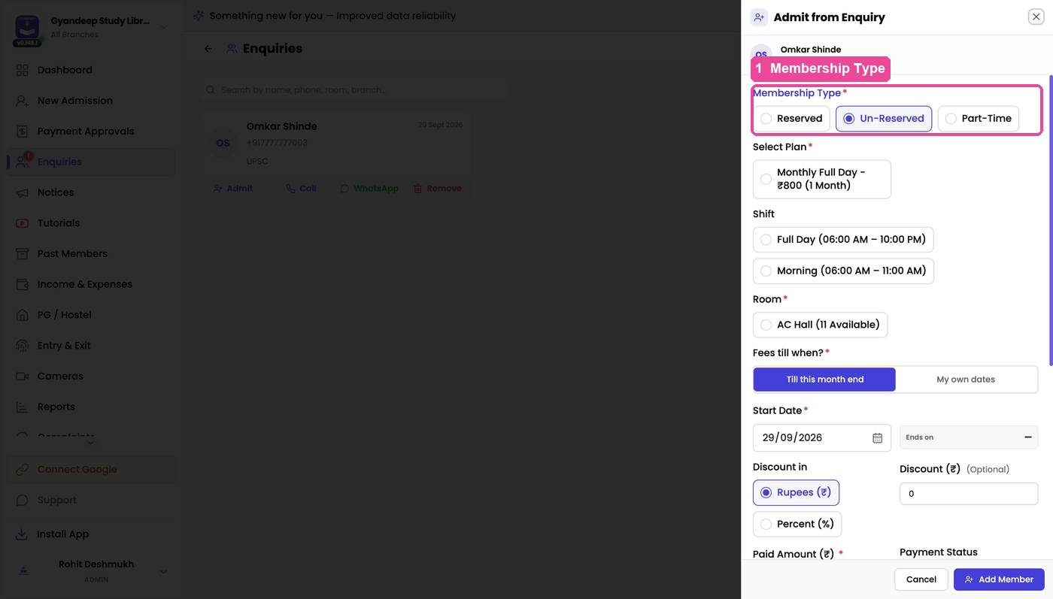Viewport: 1053px width, 599px height.
Task: Expand the Rohit Deshmukh account menu
Action: (164, 572)
